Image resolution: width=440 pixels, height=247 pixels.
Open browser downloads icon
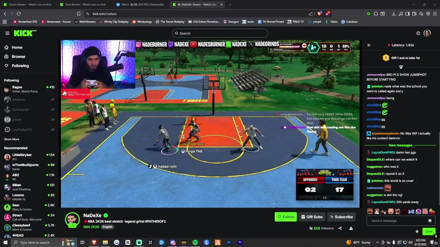click(x=394, y=14)
